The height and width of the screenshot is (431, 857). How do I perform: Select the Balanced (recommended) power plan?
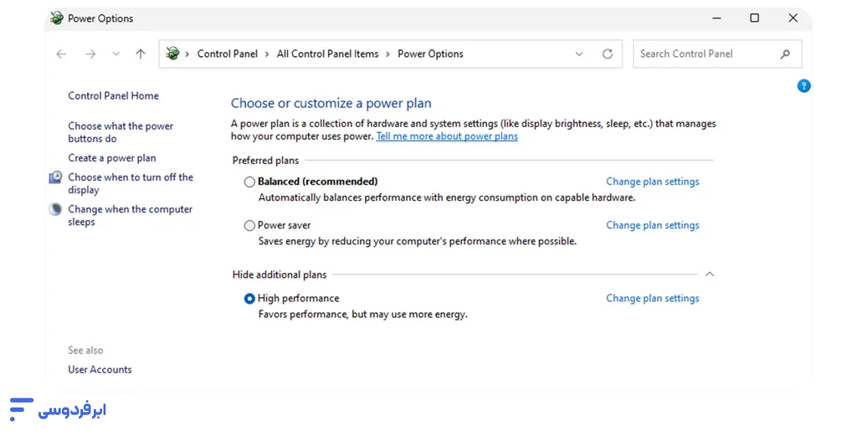coord(249,182)
